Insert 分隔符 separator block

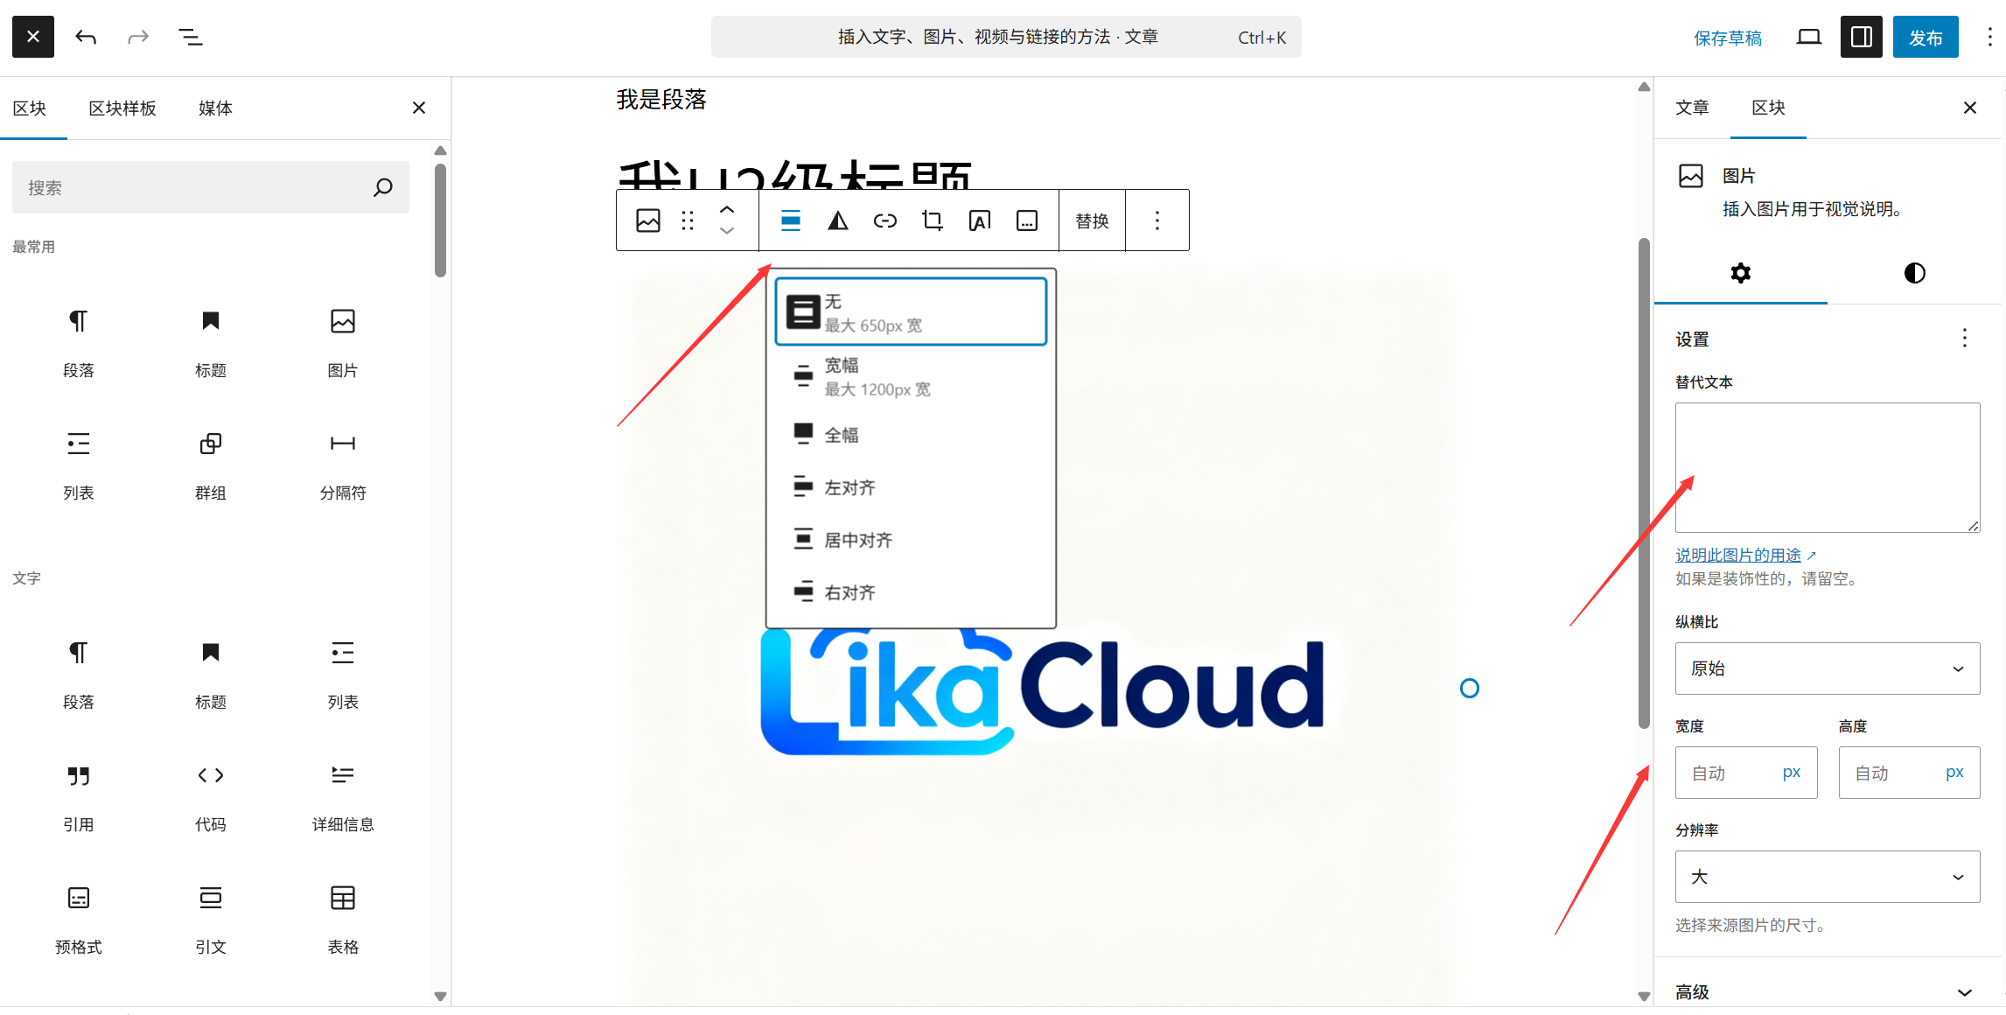[x=343, y=465]
